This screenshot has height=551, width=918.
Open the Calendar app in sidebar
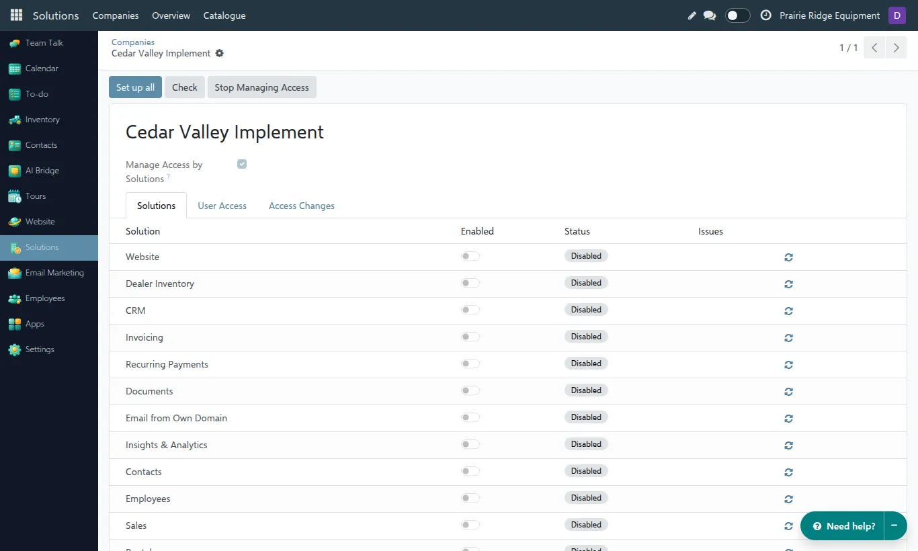49,69
